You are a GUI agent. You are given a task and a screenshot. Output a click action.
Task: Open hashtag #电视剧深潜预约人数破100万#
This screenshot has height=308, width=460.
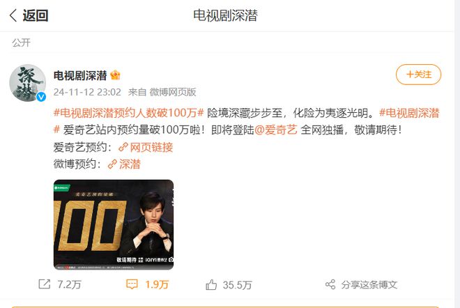(128, 113)
